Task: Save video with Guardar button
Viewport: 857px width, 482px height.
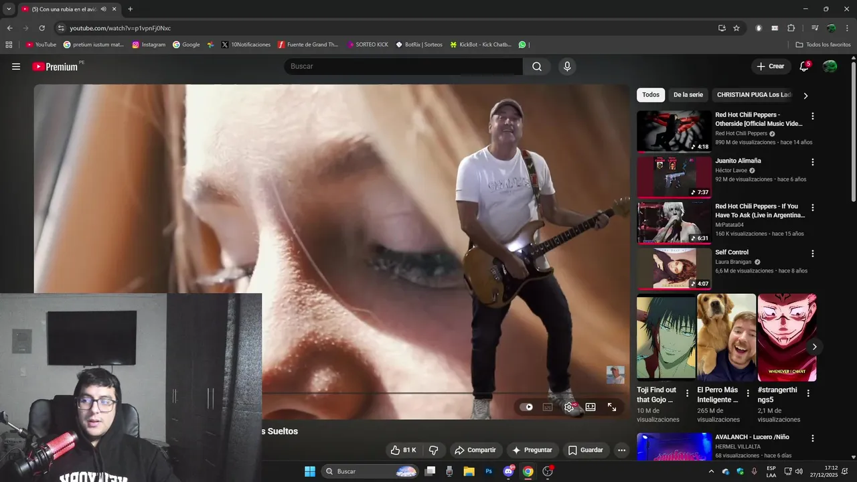Action: pos(586,450)
